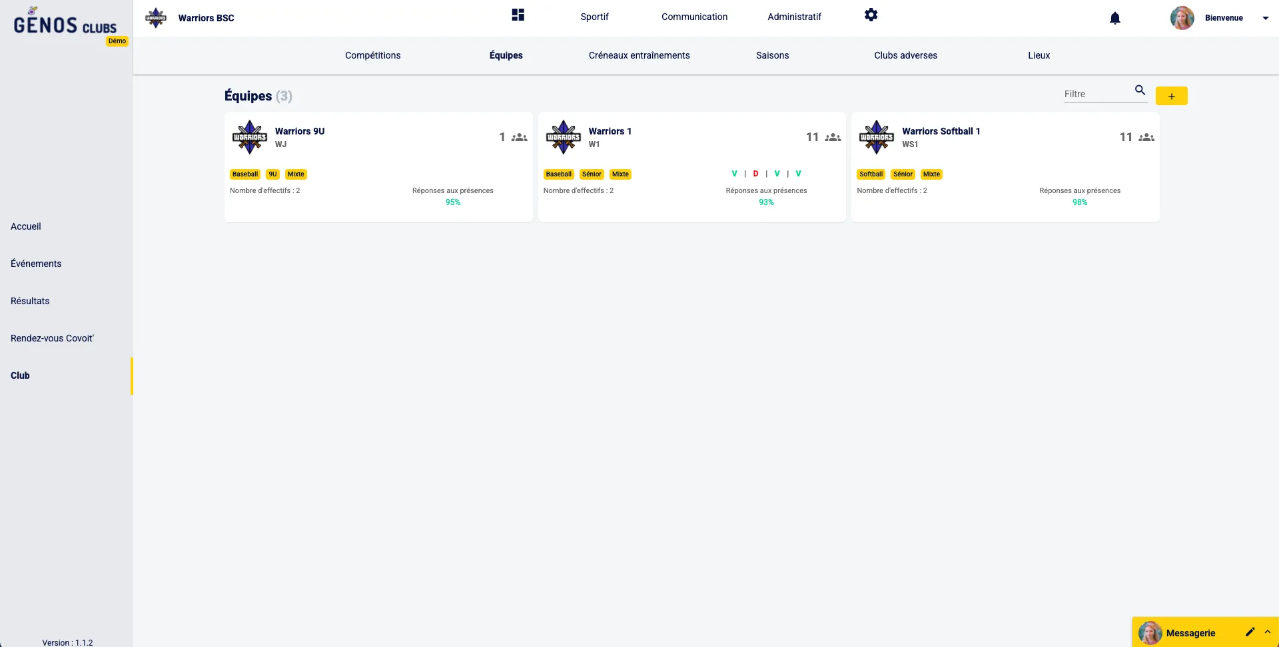Click the pencil icon in Messagerie bar

1250,632
